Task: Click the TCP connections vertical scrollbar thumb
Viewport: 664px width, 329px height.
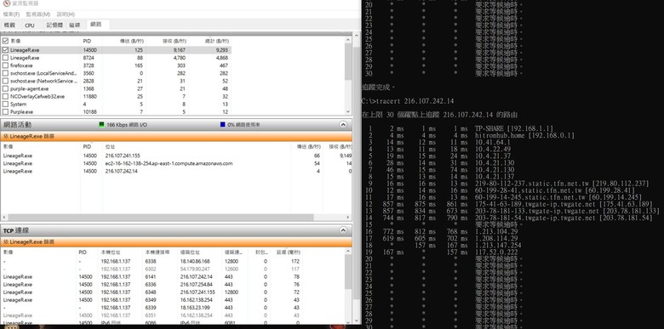Action: (348, 272)
